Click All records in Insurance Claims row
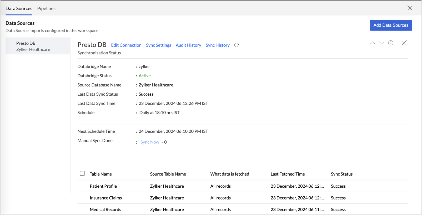422x215 pixels. coord(220,198)
